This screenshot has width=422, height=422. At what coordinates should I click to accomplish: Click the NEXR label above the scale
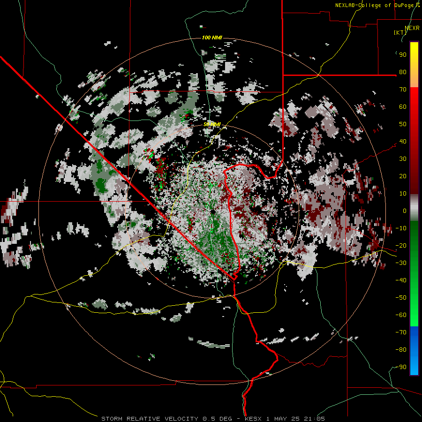tap(412, 28)
